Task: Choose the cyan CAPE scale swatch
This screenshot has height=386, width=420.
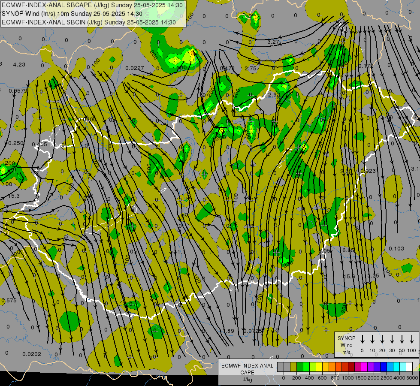Action: (x=397, y=367)
